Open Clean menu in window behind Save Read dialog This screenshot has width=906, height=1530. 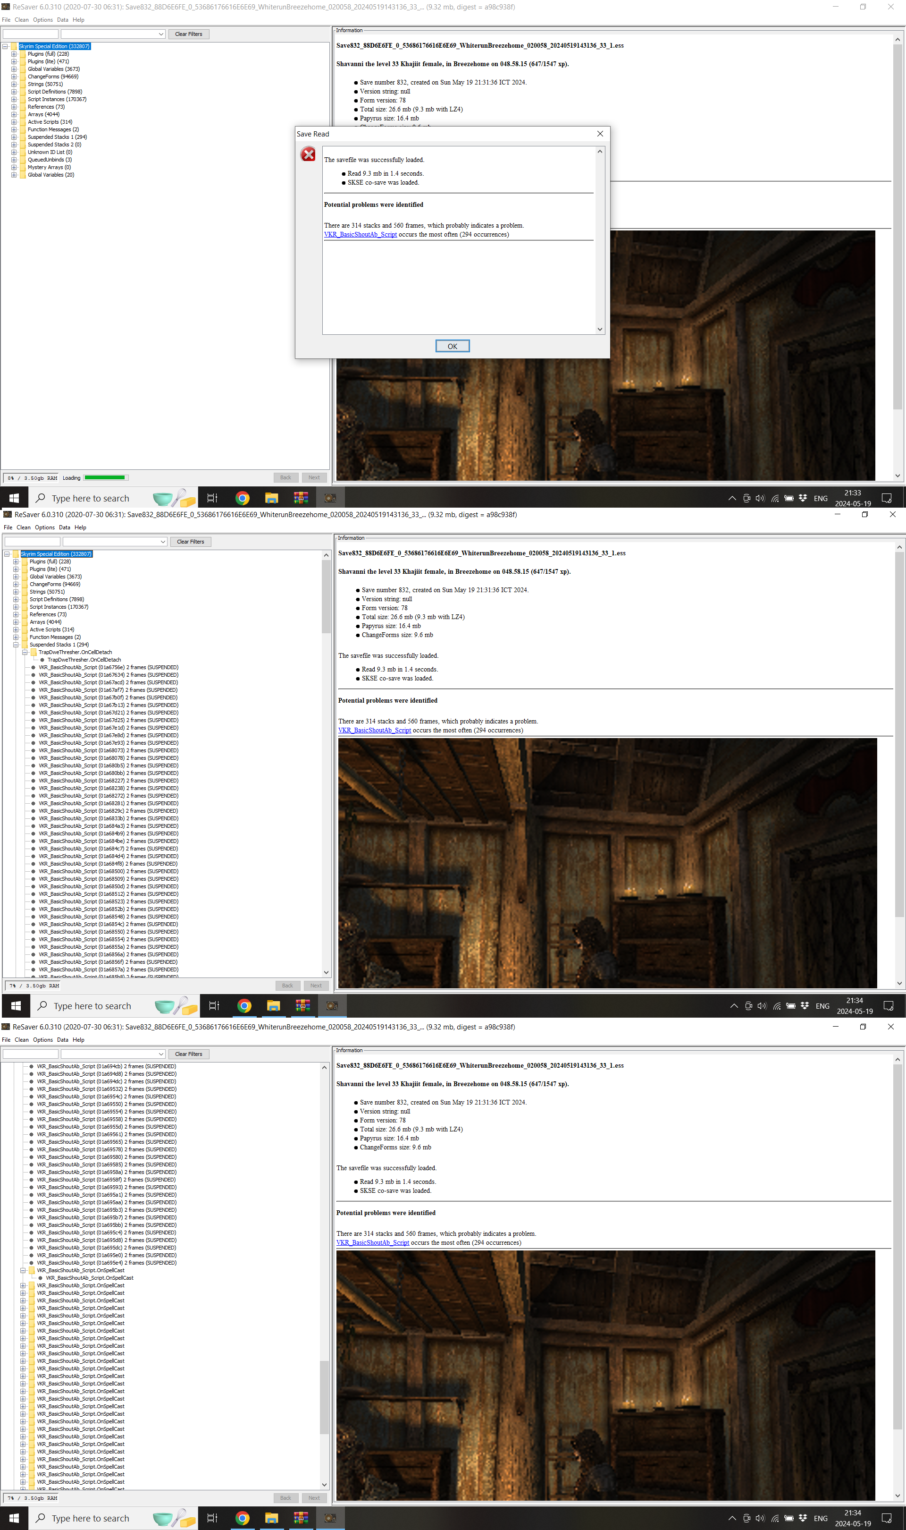click(x=22, y=19)
